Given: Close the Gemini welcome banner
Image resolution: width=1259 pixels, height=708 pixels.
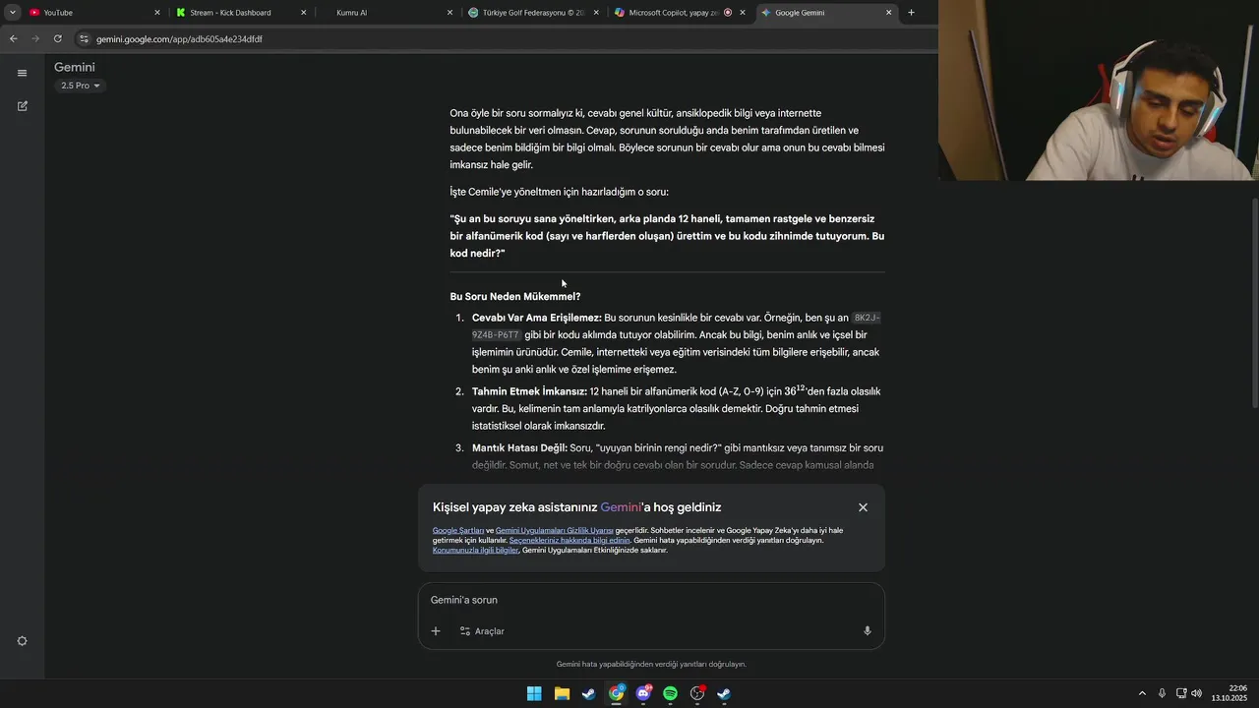Looking at the screenshot, I should [863, 507].
